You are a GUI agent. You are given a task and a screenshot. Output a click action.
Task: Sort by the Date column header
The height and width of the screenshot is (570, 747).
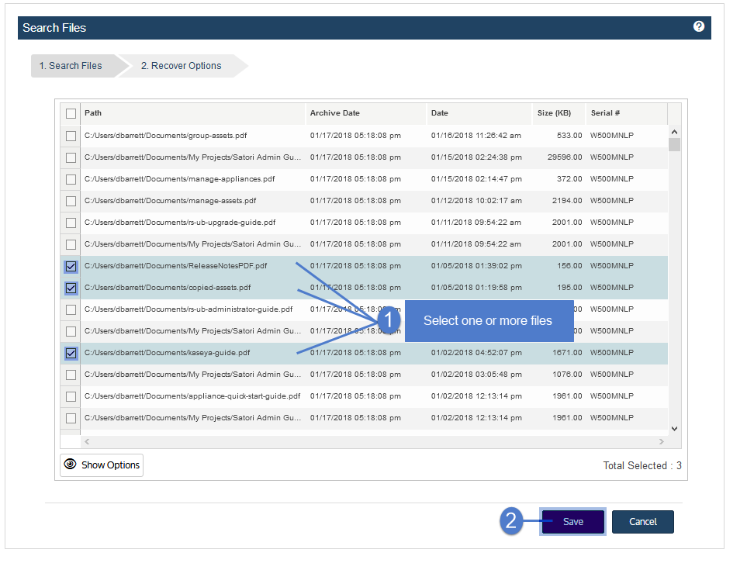click(x=479, y=113)
